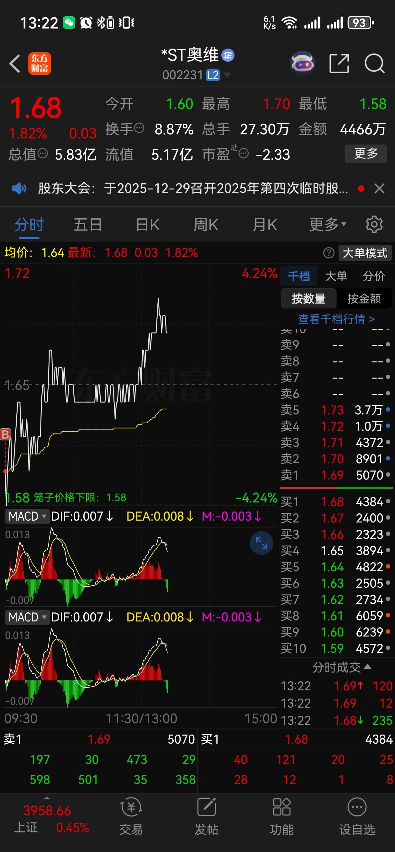Tap the 买1 queue header at bottom
The image size is (395, 852).
297,740
